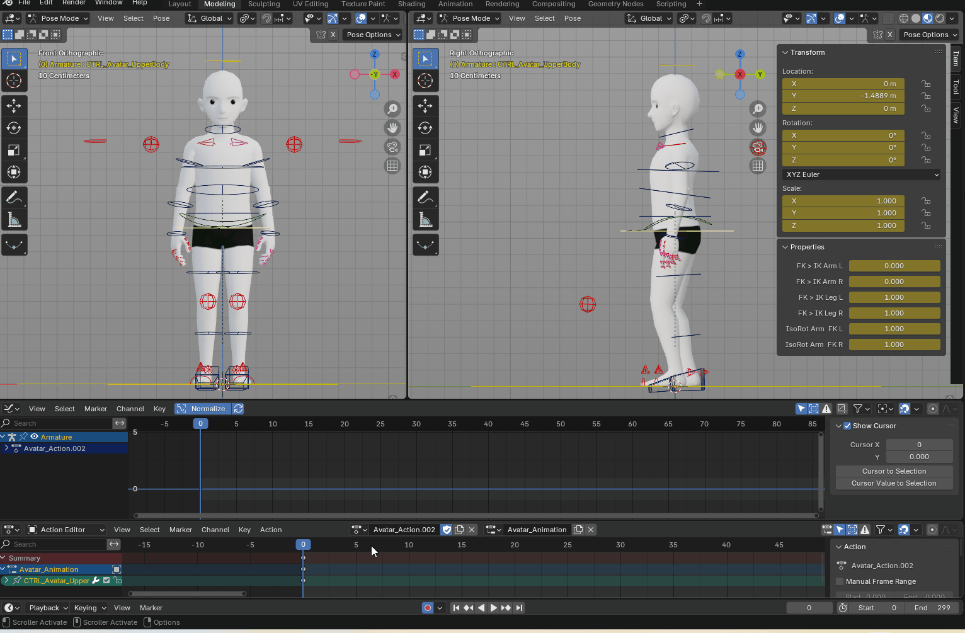
Task: Click the FK > IK Leg L slider
Action: 894,297
